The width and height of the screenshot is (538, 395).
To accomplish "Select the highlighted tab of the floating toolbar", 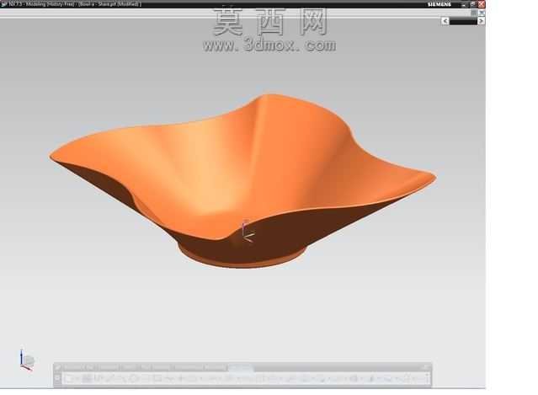I will point(241,367).
